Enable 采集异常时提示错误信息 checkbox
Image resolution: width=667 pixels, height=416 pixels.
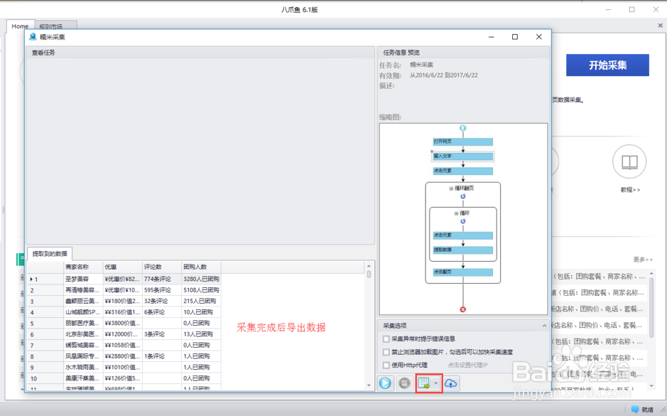point(386,339)
